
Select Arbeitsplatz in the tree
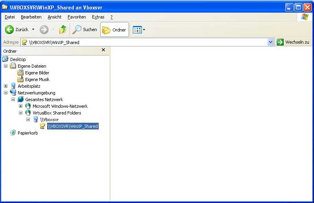(x=29, y=86)
